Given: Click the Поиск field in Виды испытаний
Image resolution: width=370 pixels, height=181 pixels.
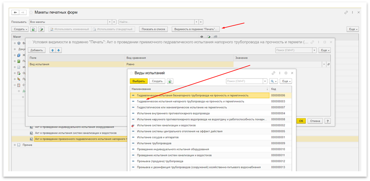Looking at the screenshot, I should click(244, 81).
